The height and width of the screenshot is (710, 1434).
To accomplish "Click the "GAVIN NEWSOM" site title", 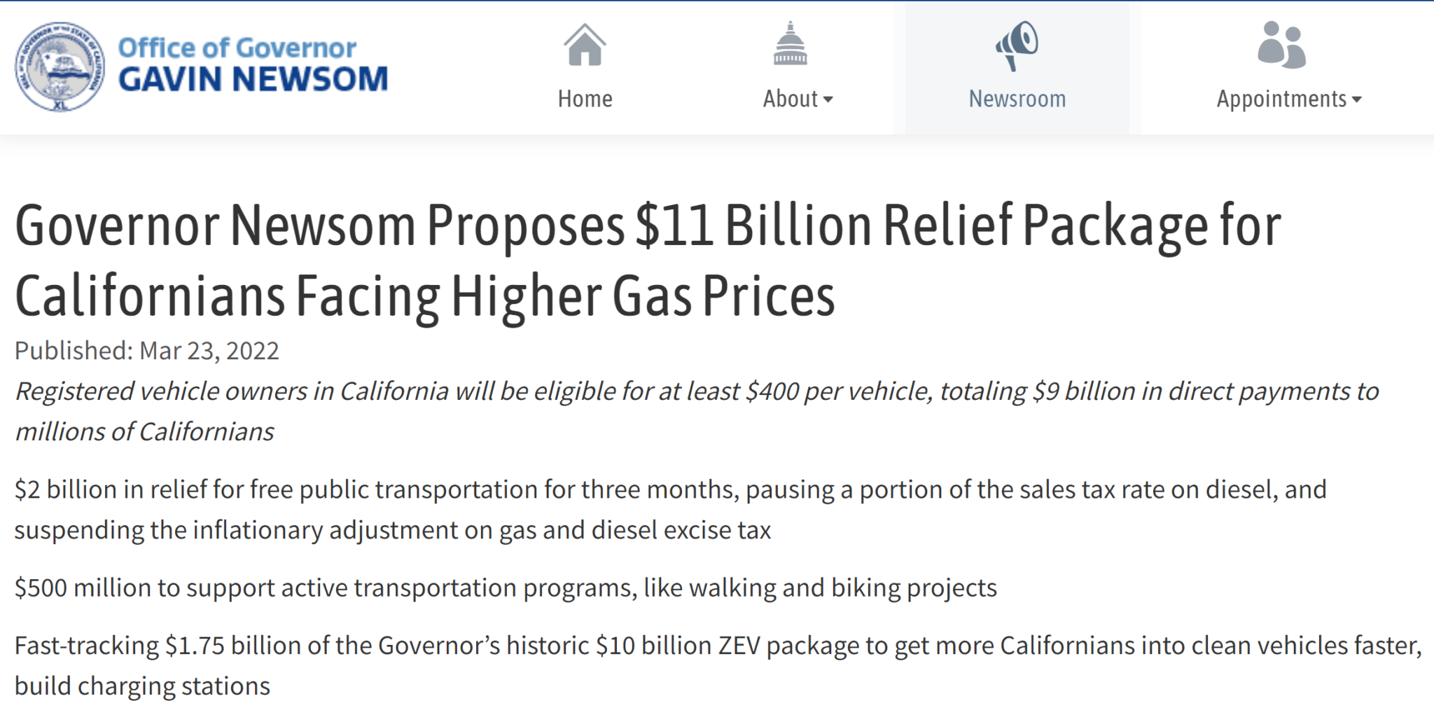I will 253,79.
